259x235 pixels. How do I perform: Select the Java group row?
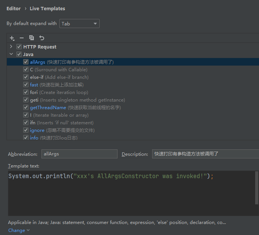point(133,54)
